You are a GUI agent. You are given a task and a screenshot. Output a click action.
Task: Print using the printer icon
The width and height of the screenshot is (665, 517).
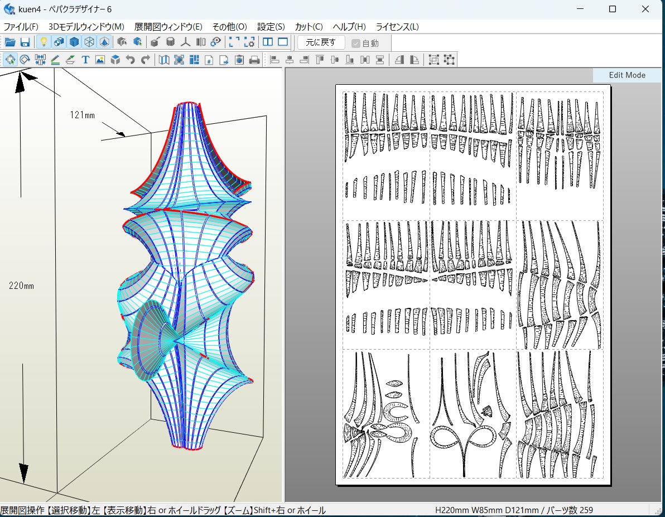254,60
